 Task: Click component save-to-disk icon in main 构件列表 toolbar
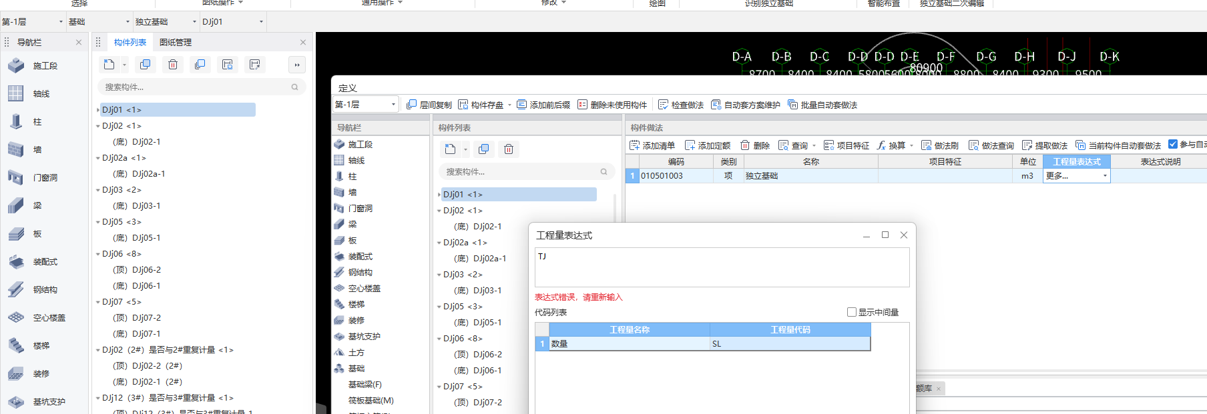[227, 65]
